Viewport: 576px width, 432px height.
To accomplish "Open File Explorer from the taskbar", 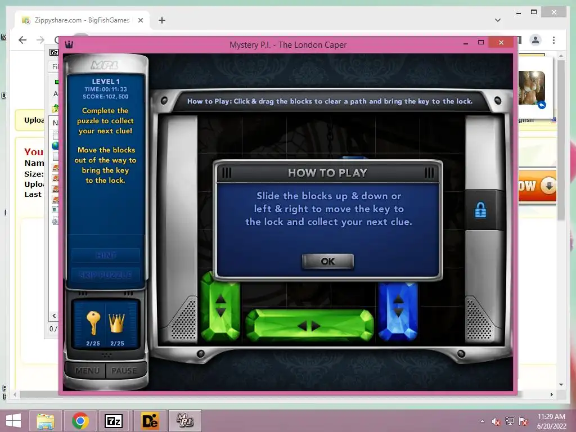I will [x=46, y=421].
